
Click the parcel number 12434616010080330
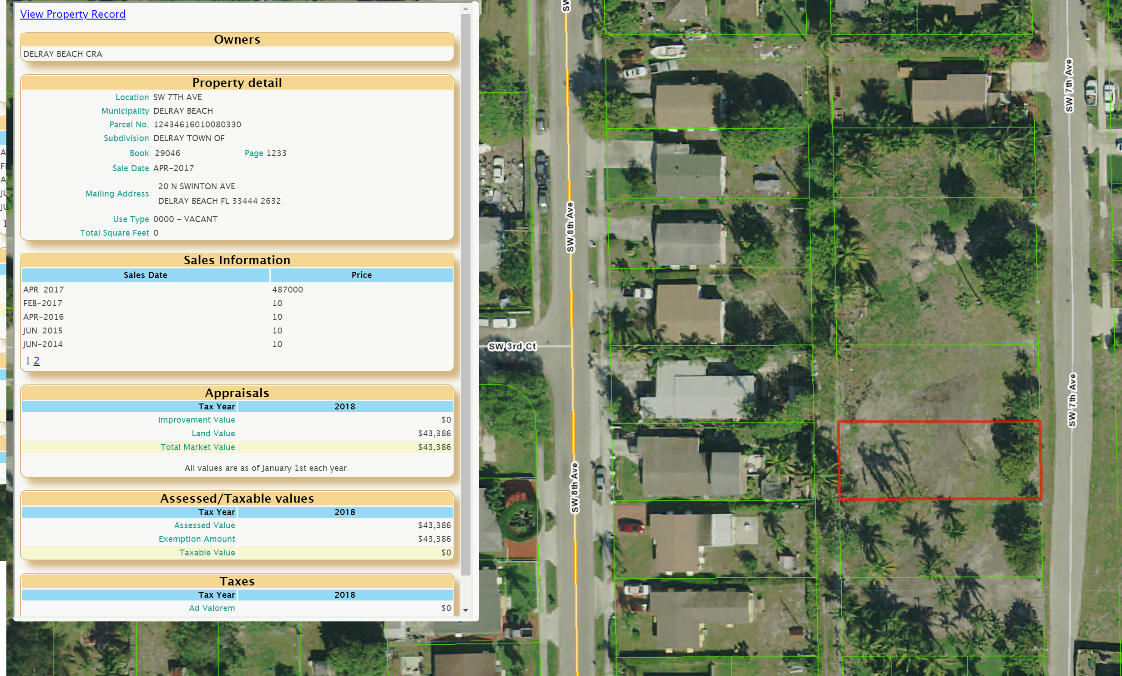pos(197,125)
